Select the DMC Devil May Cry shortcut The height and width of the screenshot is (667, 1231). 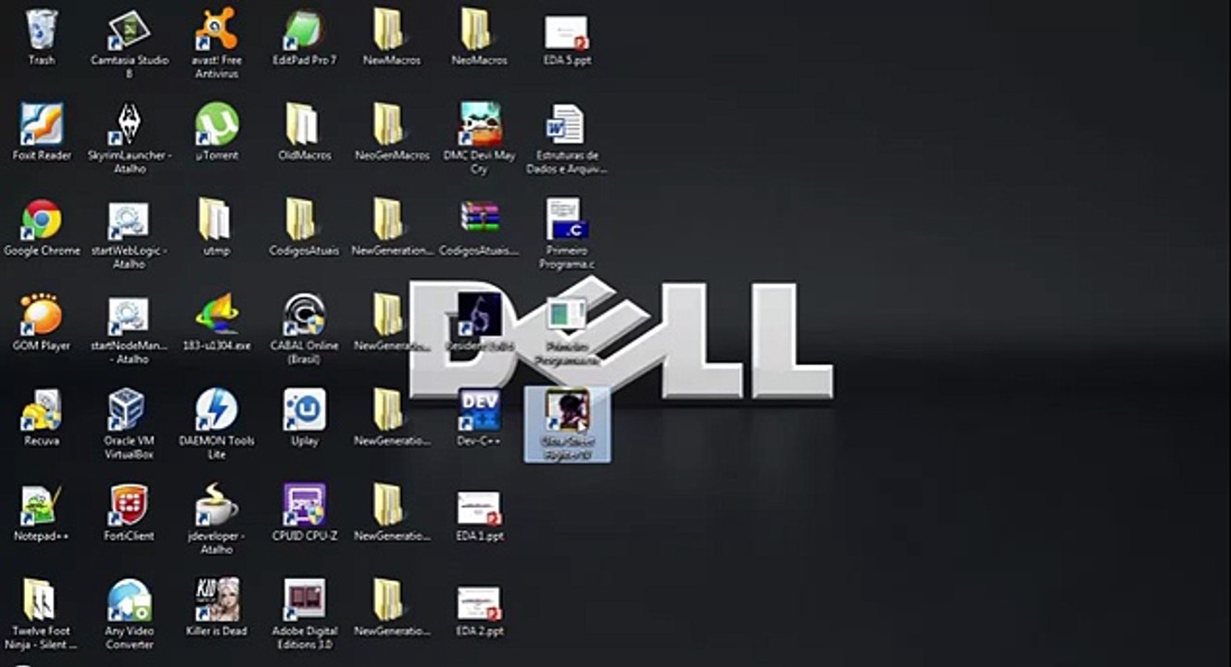(479, 139)
